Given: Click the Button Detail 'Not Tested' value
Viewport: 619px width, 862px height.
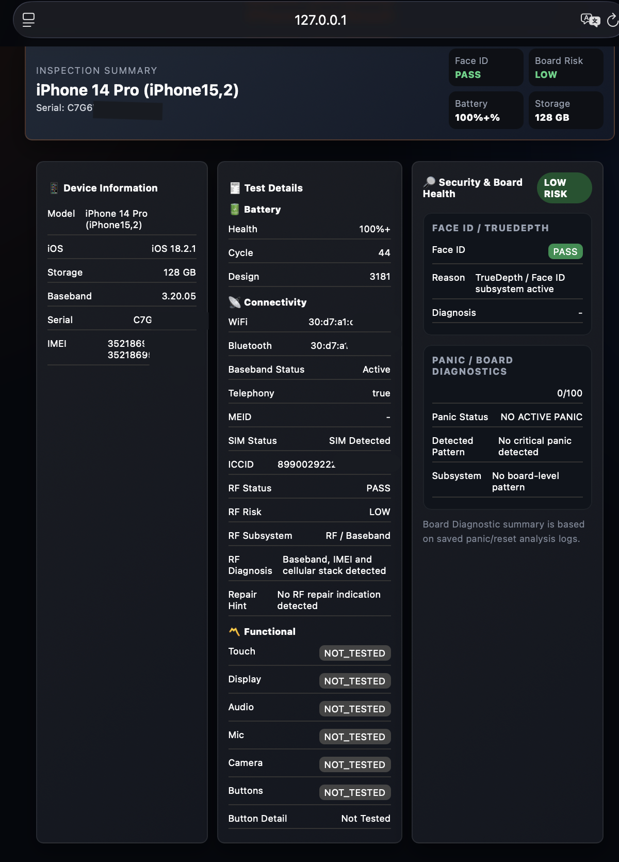Looking at the screenshot, I should pos(366,818).
